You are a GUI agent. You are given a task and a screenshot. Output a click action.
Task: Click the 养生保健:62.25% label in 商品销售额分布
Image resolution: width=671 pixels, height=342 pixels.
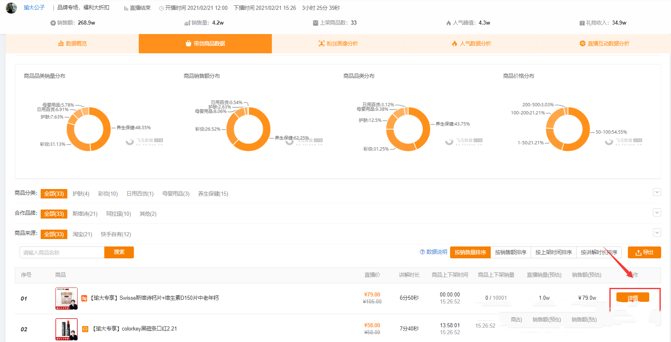coord(292,138)
